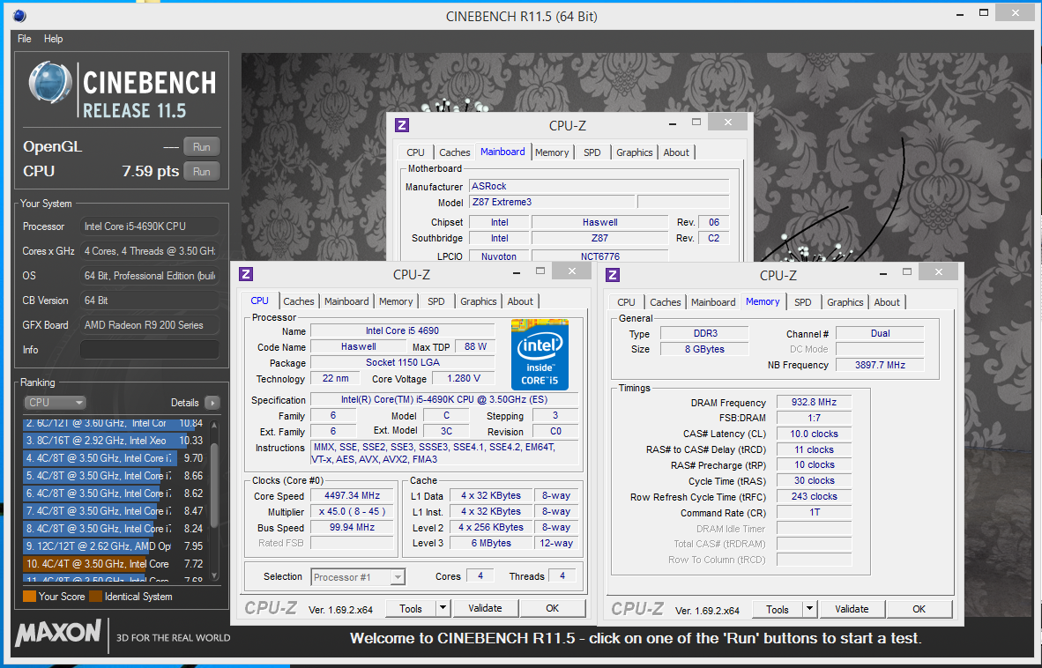Click the Cinebench globe icon in title bar
1042x668 pixels.
point(20,15)
